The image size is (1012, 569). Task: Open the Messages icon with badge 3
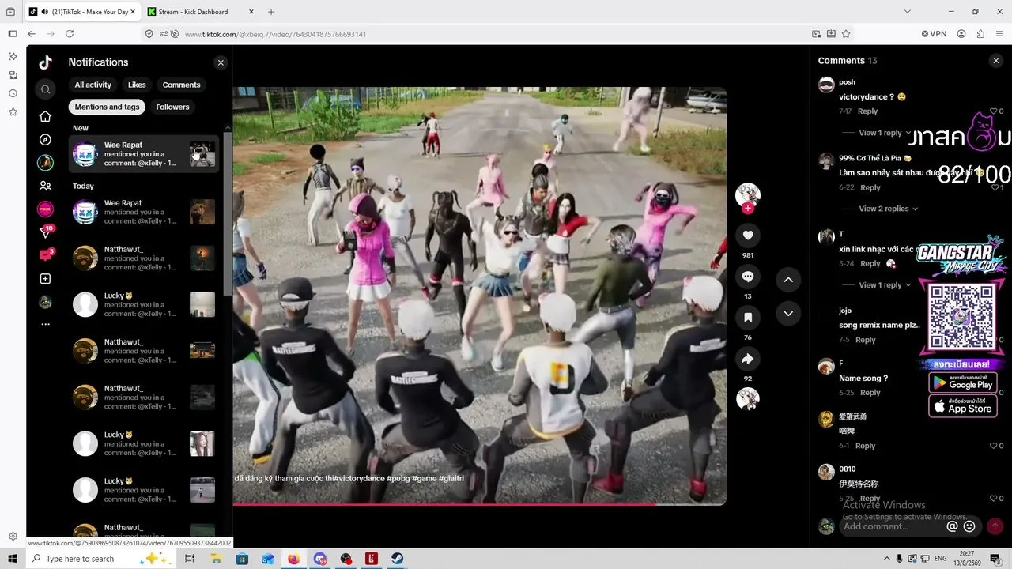[x=45, y=255]
